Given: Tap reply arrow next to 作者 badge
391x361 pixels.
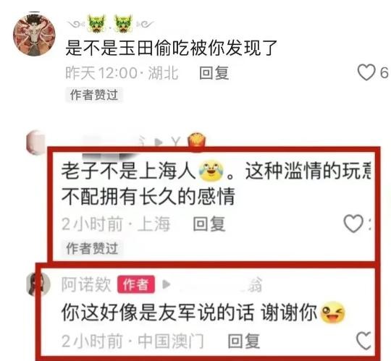Looking at the screenshot, I should pyautogui.click(x=166, y=284).
